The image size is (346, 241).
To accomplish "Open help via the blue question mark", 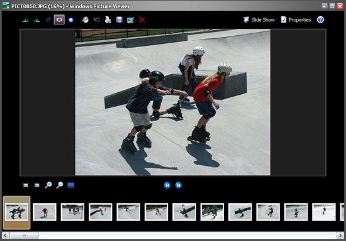I will click(320, 20).
